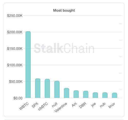
Task: Click the $250.00K axis label
Action: pos(15,16)
